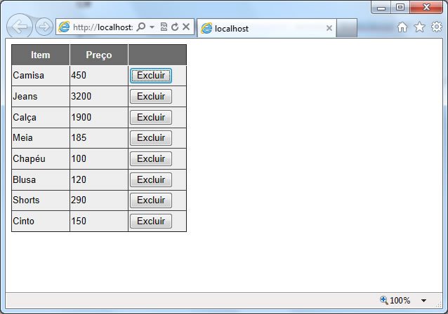
Task: Click Excluir for the Calça row
Action: point(151,118)
